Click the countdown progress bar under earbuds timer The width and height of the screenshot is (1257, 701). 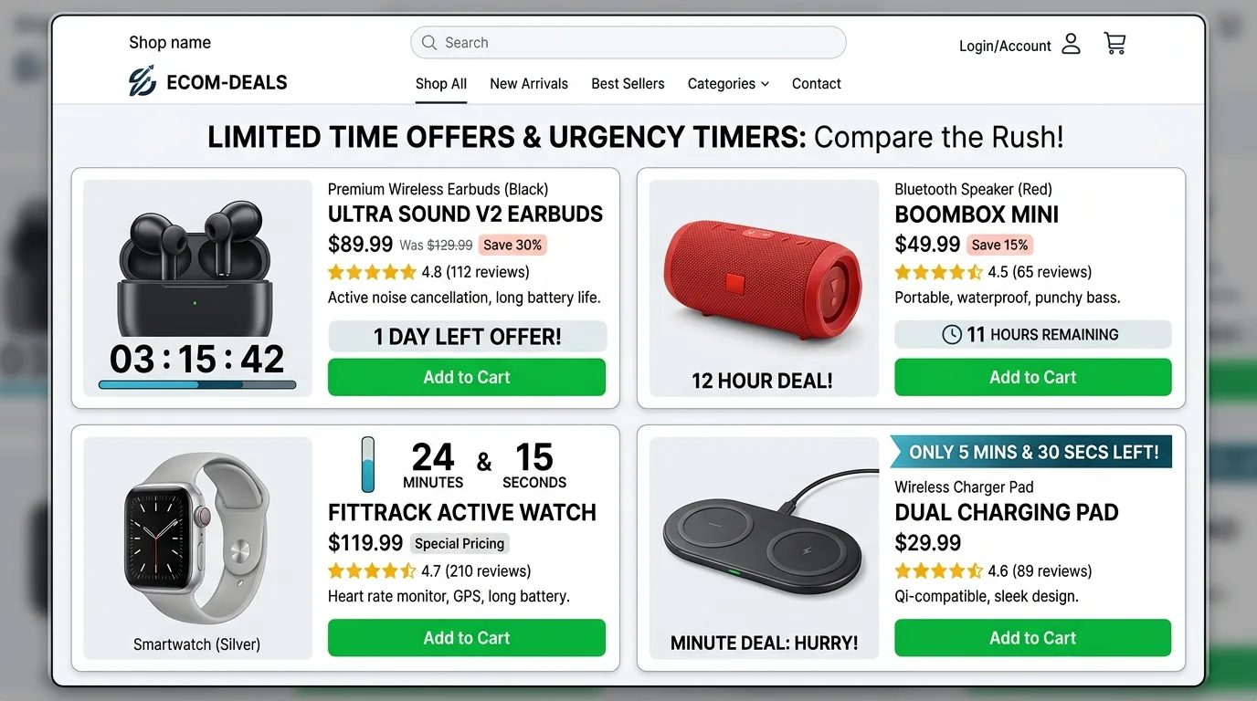click(198, 386)
